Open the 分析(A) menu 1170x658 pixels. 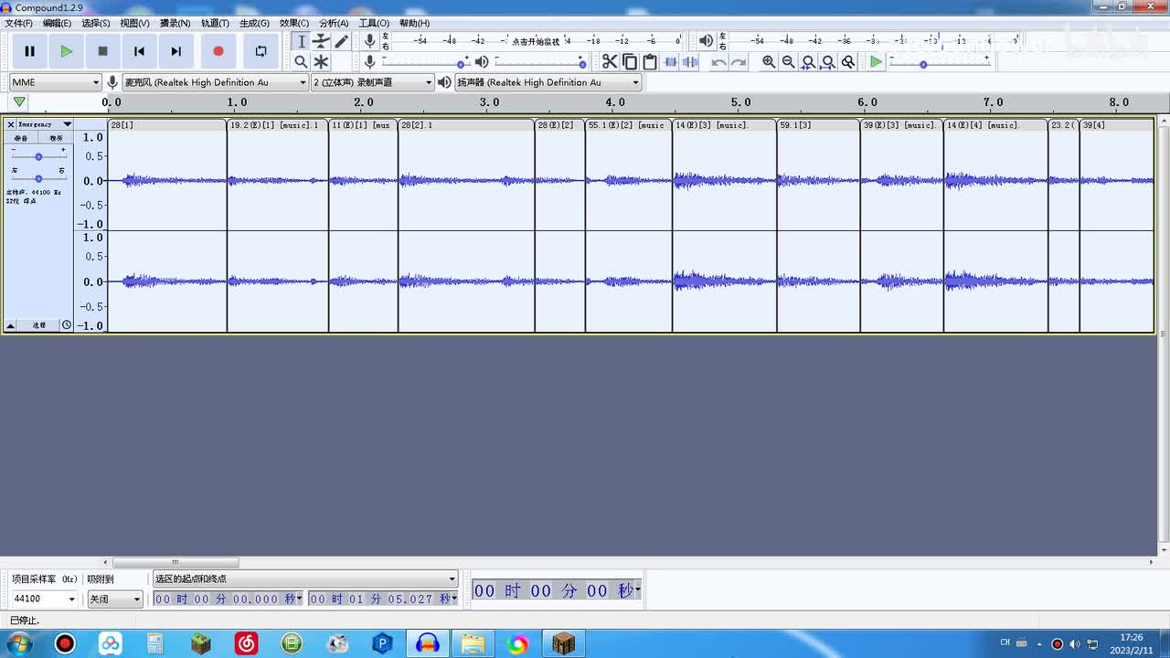pyautogui.click(x=334, y=23)
